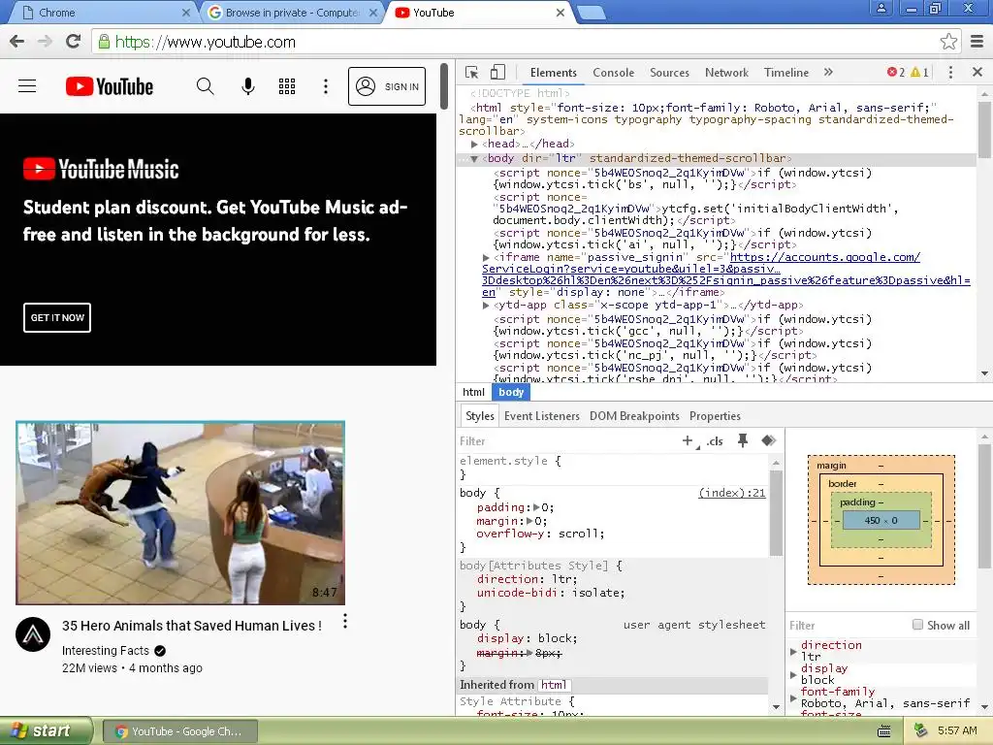
Task: Toggle DevTools device toolbar icon
Action: pyautogui.click(x=498, y=72)
